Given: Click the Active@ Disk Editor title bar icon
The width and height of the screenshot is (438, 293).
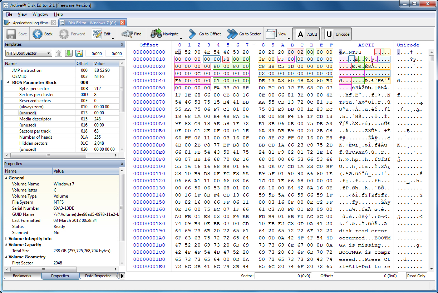Looking at the screenshot, I should (6, 5).
